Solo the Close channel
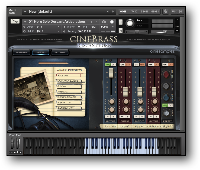This screenshot has height=170, width=200. pos(128,116)
